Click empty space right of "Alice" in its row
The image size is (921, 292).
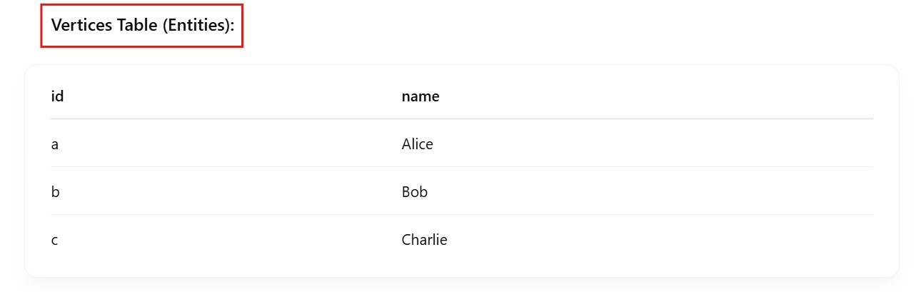pyautogui.click(x=643, y=144)
